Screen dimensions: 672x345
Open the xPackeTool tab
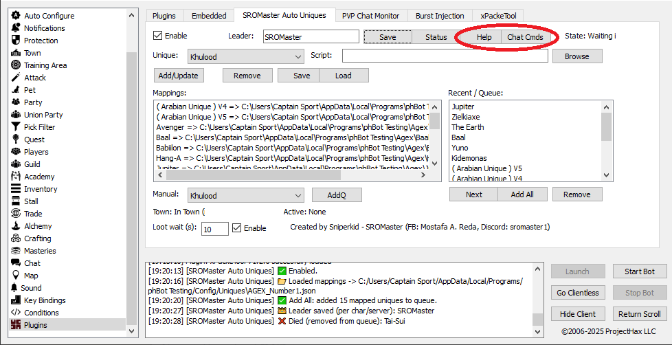pyautogui.click(x=502, y=16)
